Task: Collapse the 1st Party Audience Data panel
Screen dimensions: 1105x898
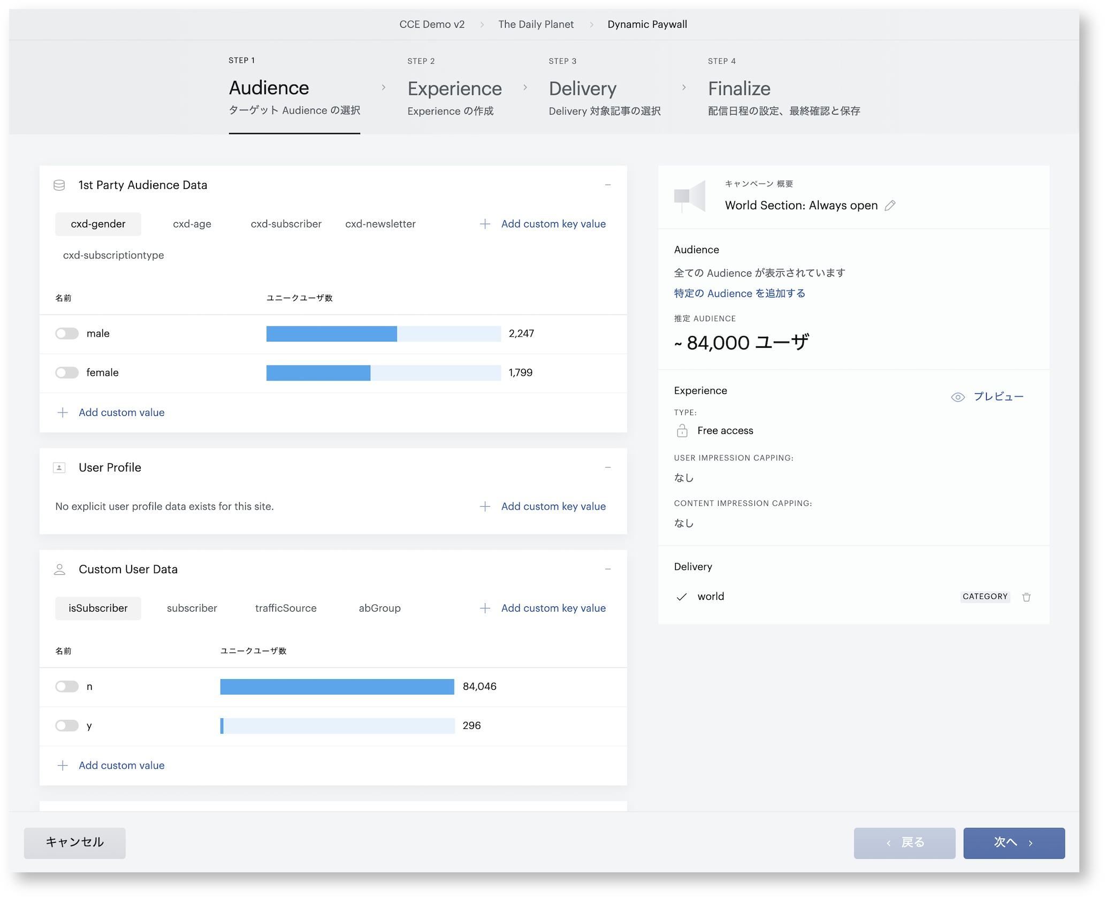Action: point(608,185)
